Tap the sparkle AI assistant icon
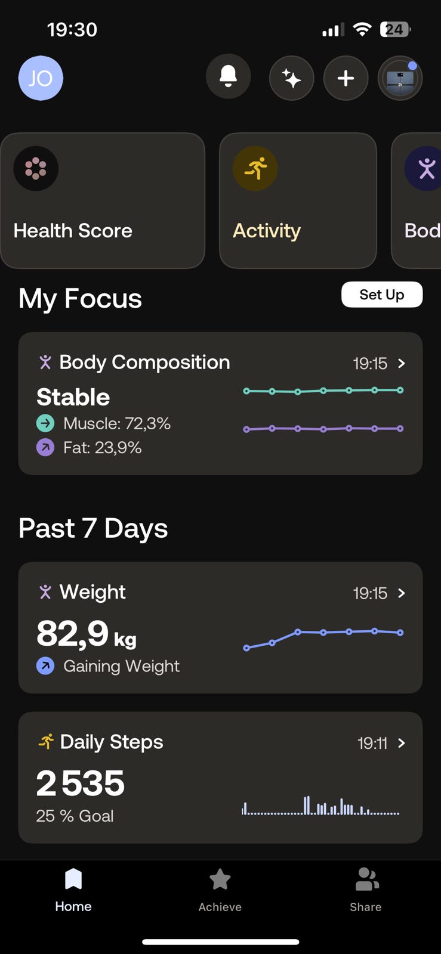 click(x=291, y=78)
